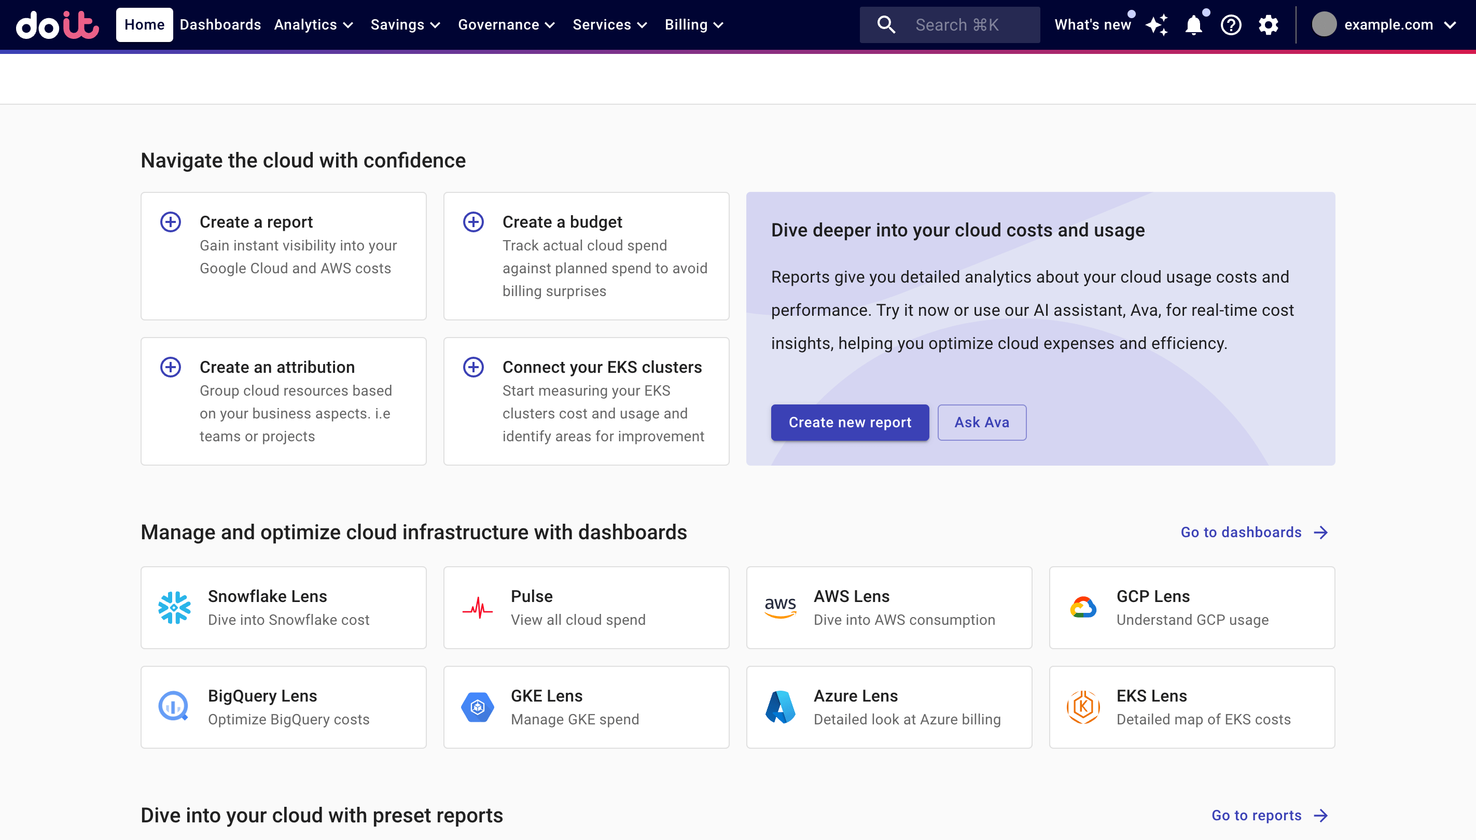Open the help question mark icon

[1231, 25]
